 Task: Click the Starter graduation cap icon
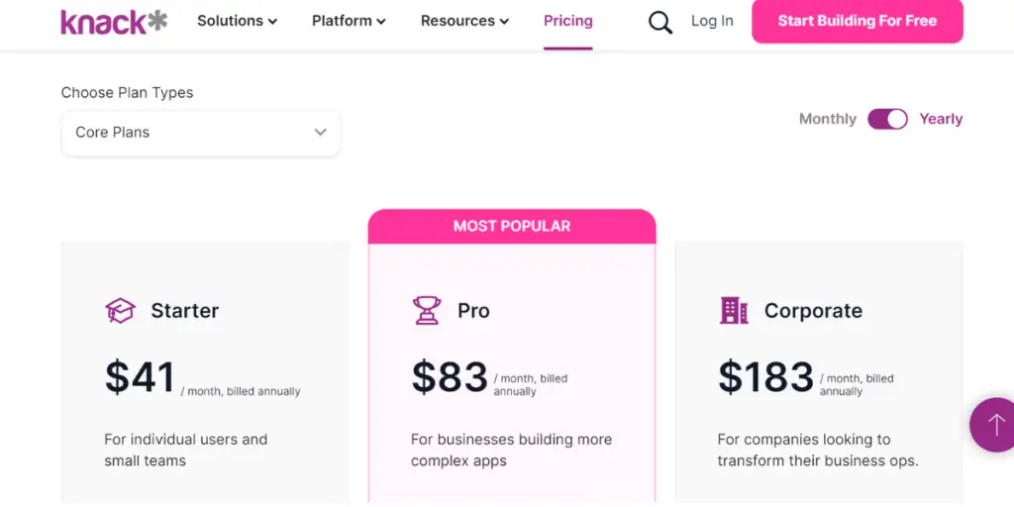point(120,310)
